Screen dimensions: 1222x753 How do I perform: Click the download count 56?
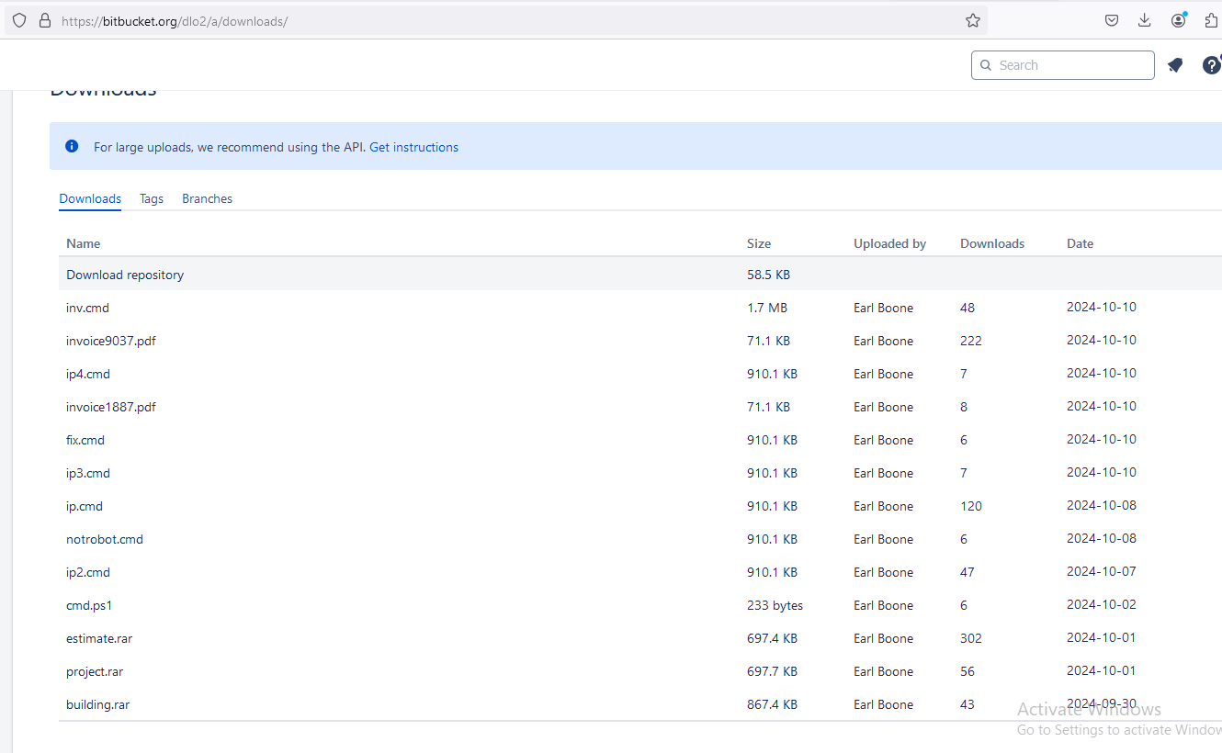(x=967, y=671)
